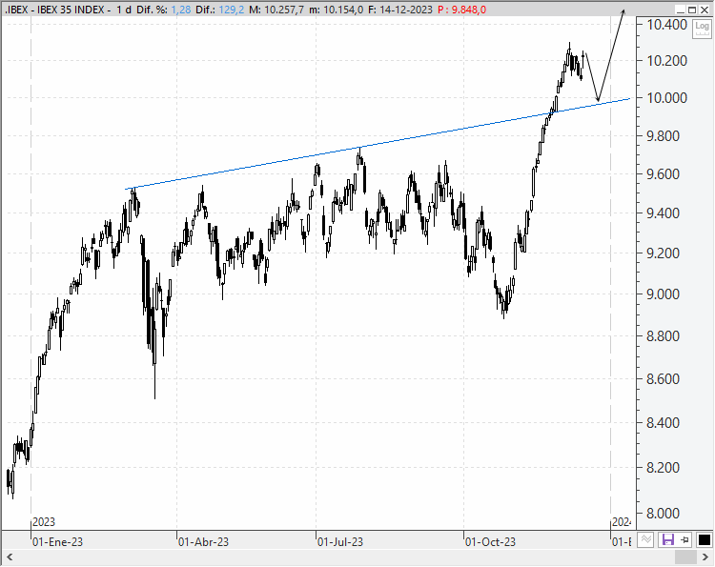Click the 'M: 10.257,7' maximum value

(276, 10)
